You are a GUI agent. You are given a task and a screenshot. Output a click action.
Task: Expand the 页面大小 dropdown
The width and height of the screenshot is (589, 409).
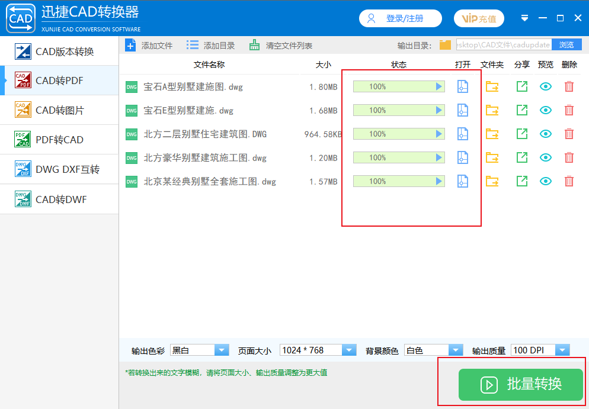click(349, 350)
